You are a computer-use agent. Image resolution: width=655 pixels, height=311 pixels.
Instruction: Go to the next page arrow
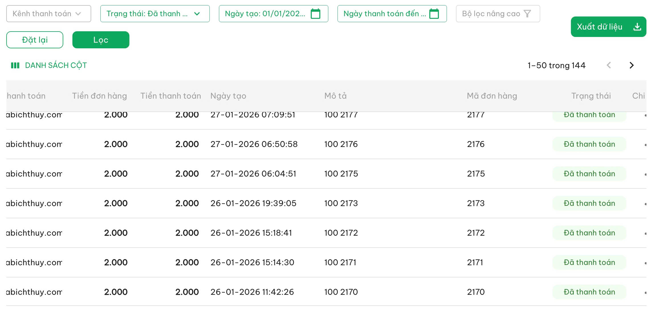click(631, 65)
